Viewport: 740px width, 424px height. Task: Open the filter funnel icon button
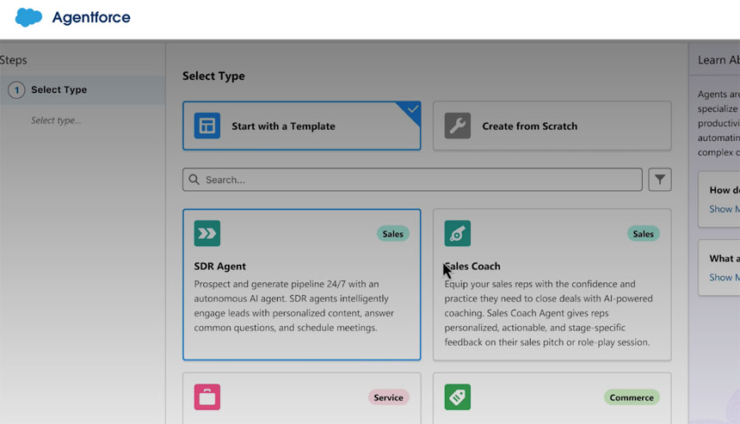pyautogui.click(x=660, y=180)
